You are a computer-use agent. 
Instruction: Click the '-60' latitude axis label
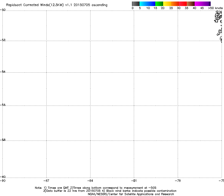[x=3, y=177]
